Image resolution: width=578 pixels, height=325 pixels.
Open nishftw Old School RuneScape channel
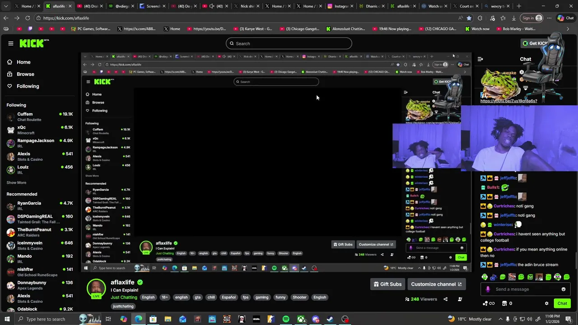tap(40, 272)
